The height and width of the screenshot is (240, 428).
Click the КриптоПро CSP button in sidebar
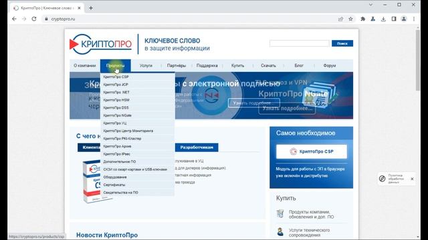tap(312, 151)
